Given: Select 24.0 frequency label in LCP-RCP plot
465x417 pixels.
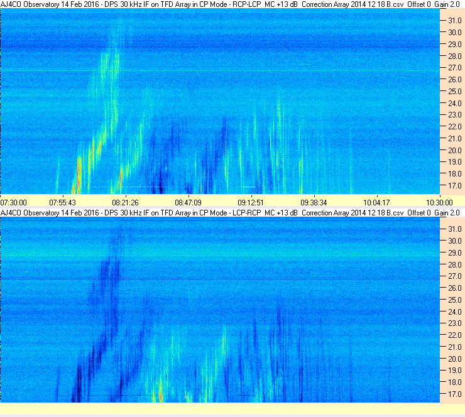Looking at the screenshot, I should pos(455,311).
